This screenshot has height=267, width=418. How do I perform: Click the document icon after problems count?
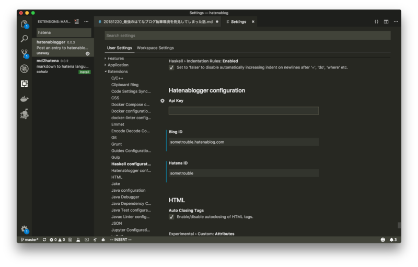(70, 239)
